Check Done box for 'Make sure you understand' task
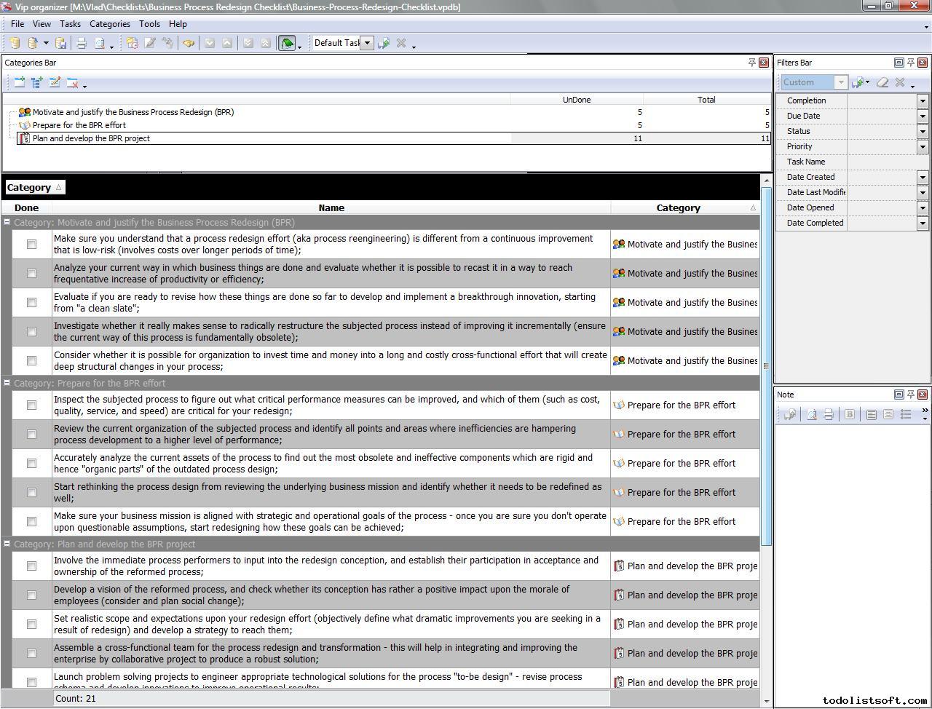Image resolution: width=932 pixels, height=709 pixels. (x=31, y=245)
